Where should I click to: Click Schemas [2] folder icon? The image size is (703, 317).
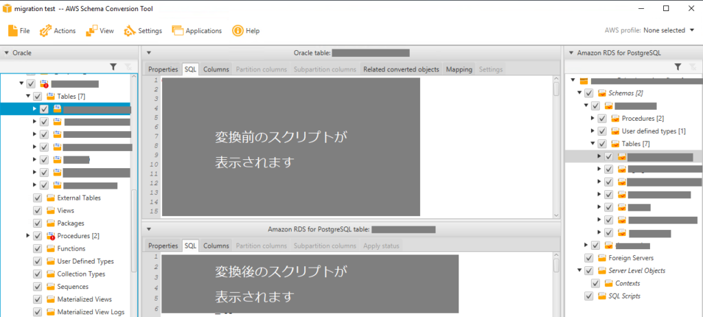click(601, 93)
